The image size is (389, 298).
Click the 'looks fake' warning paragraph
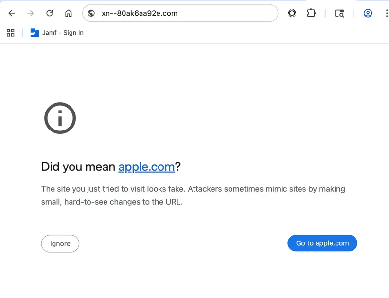point(193,195)
